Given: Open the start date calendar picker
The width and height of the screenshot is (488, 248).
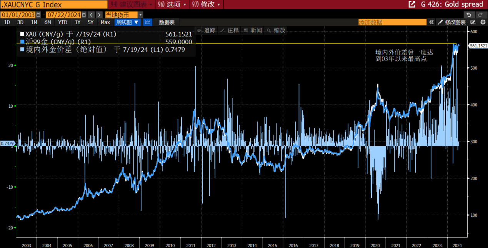Looking at the screenshot, I should tap(38, 15).
